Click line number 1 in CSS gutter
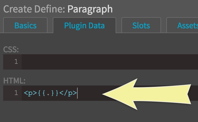 click(16, 62)
